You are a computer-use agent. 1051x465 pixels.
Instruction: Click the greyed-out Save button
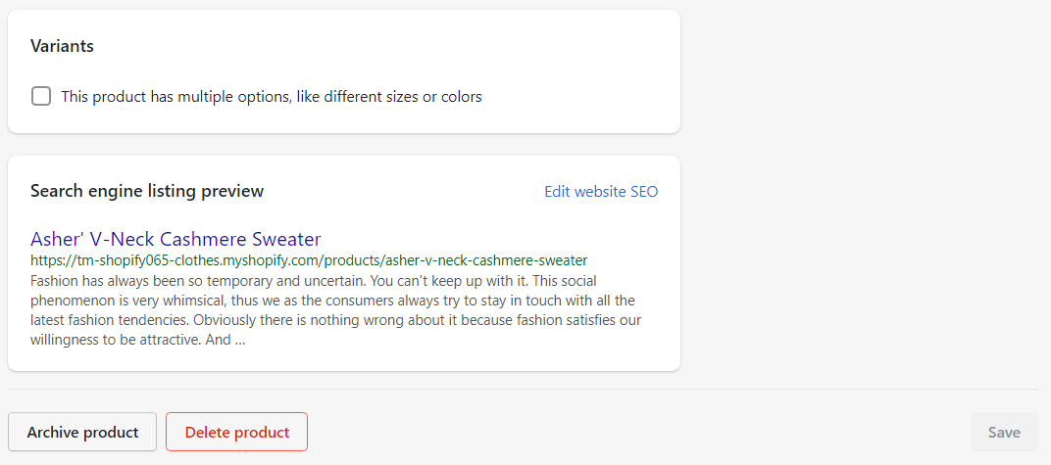[1004, 432]
